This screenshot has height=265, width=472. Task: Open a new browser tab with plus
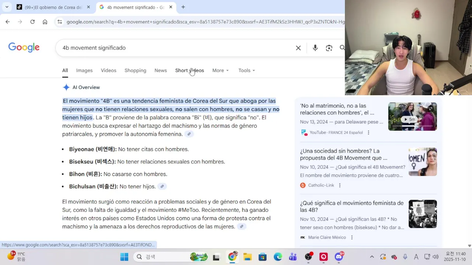click(183, 7)
